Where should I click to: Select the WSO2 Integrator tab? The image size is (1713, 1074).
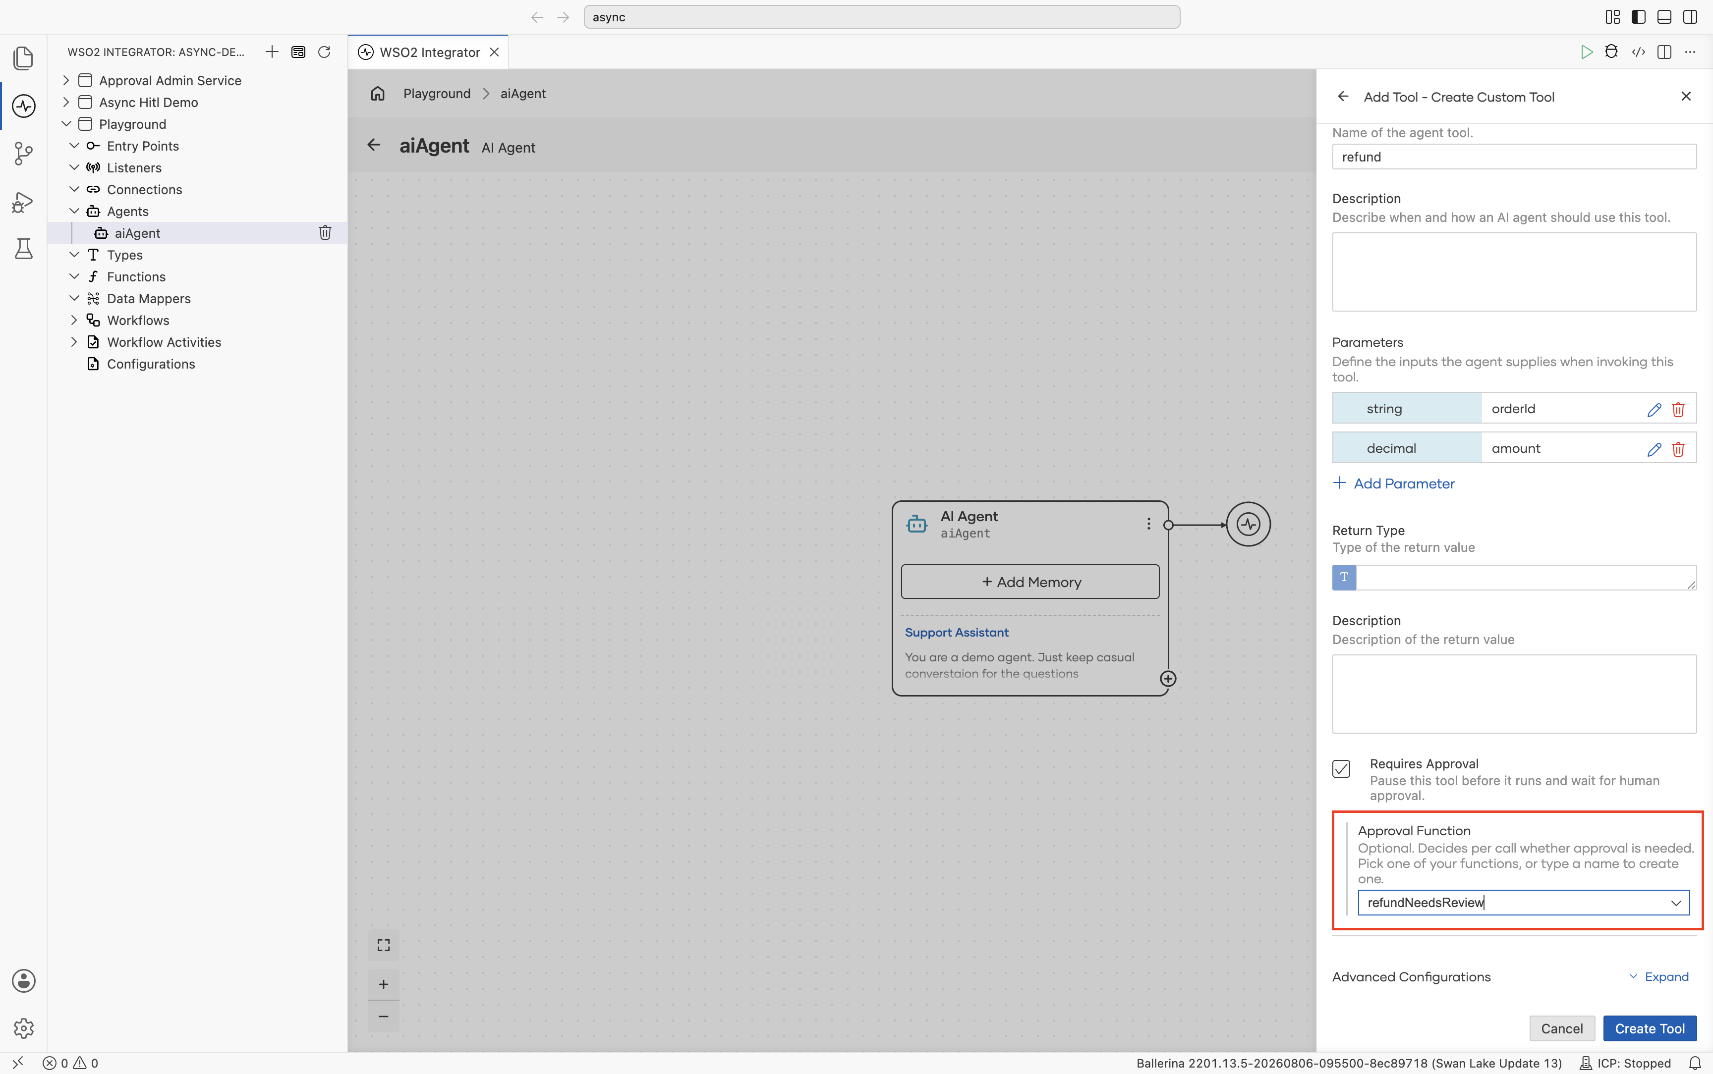[428, 52]
